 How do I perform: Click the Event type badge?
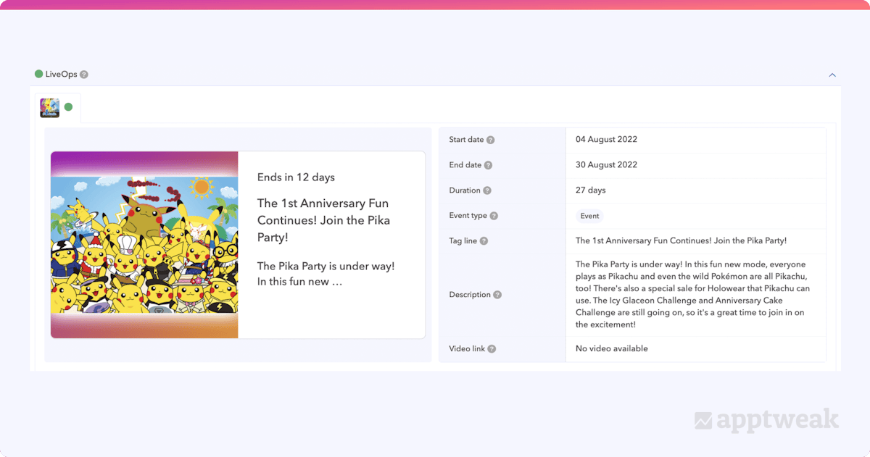tap(589, 216)
